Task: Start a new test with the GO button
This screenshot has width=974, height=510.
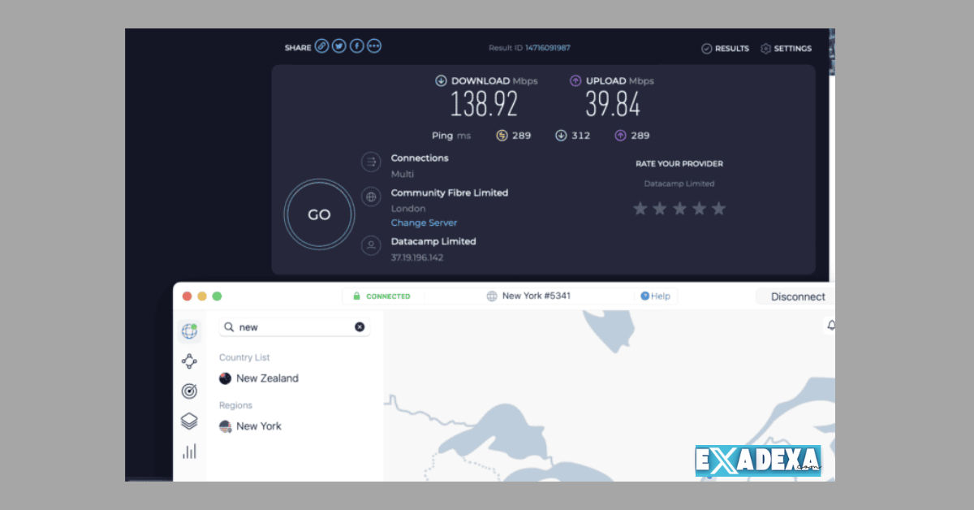Action: (318, 214)
